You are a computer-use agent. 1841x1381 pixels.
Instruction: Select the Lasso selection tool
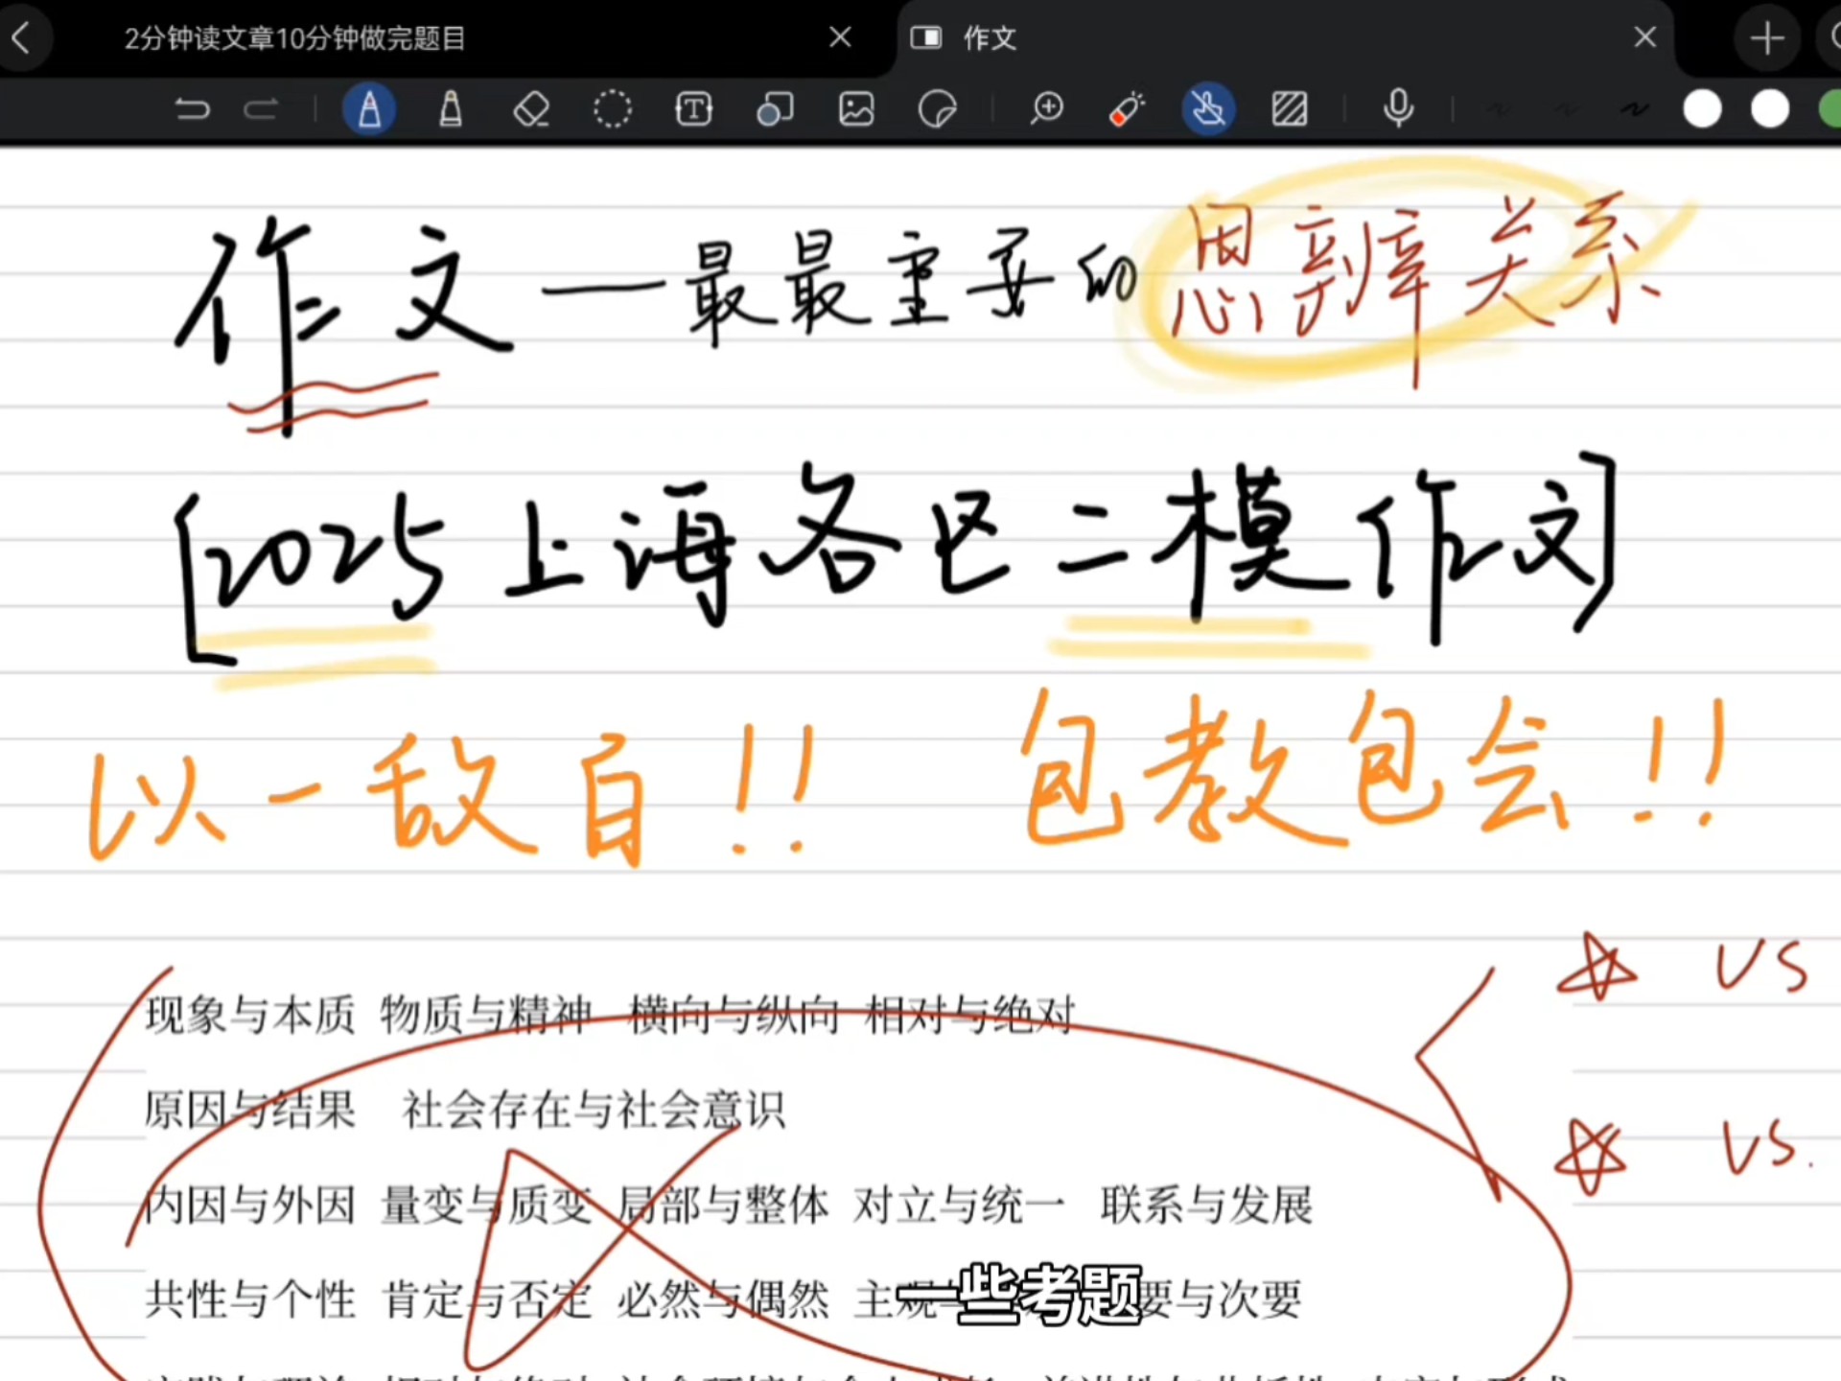coord(613,109)
